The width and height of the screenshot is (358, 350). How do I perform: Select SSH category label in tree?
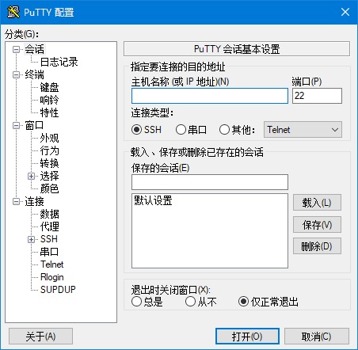point(49,239)
